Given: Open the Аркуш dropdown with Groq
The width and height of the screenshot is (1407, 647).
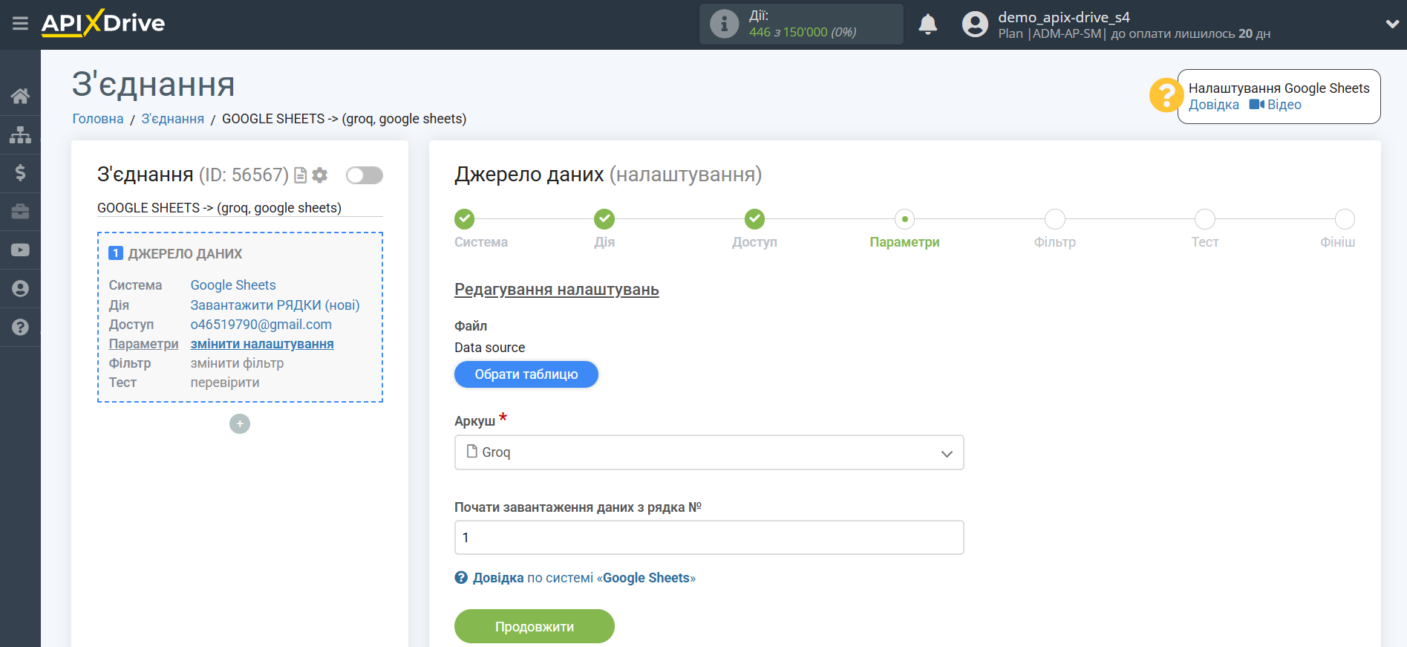Looking at the screenshot, I should tap(709, 452).
